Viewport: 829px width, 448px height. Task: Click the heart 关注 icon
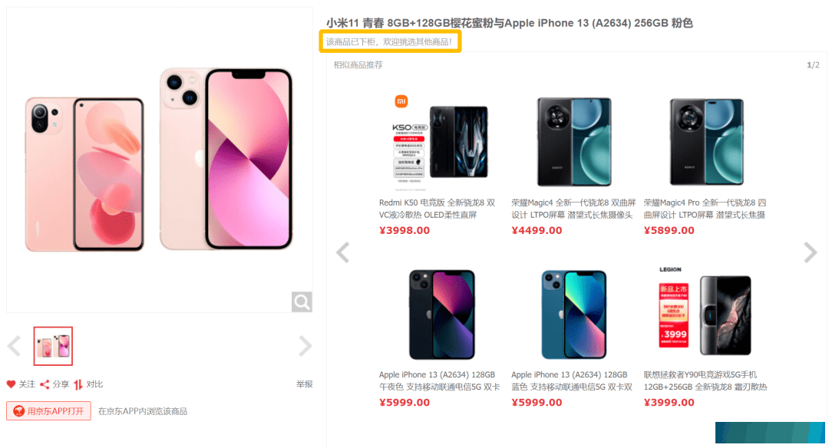pyautogui.click(x=11, y=384)
